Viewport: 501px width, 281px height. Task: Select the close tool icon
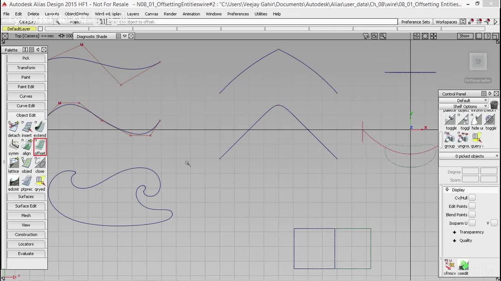40,163
